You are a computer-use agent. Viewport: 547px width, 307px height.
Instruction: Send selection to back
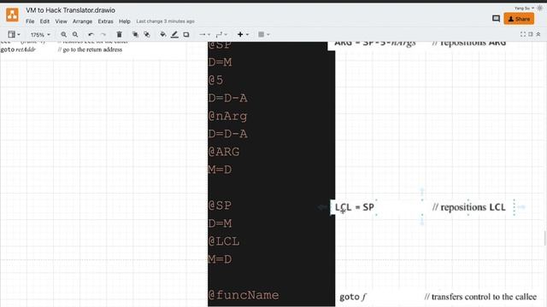pos(147,34)
